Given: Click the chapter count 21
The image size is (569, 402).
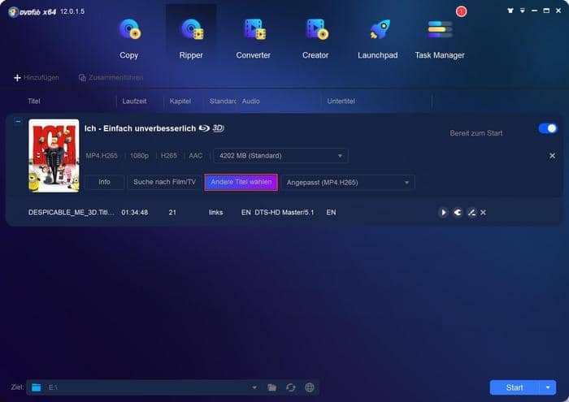Looking at the screenshot, I should [x=172, y=213].
